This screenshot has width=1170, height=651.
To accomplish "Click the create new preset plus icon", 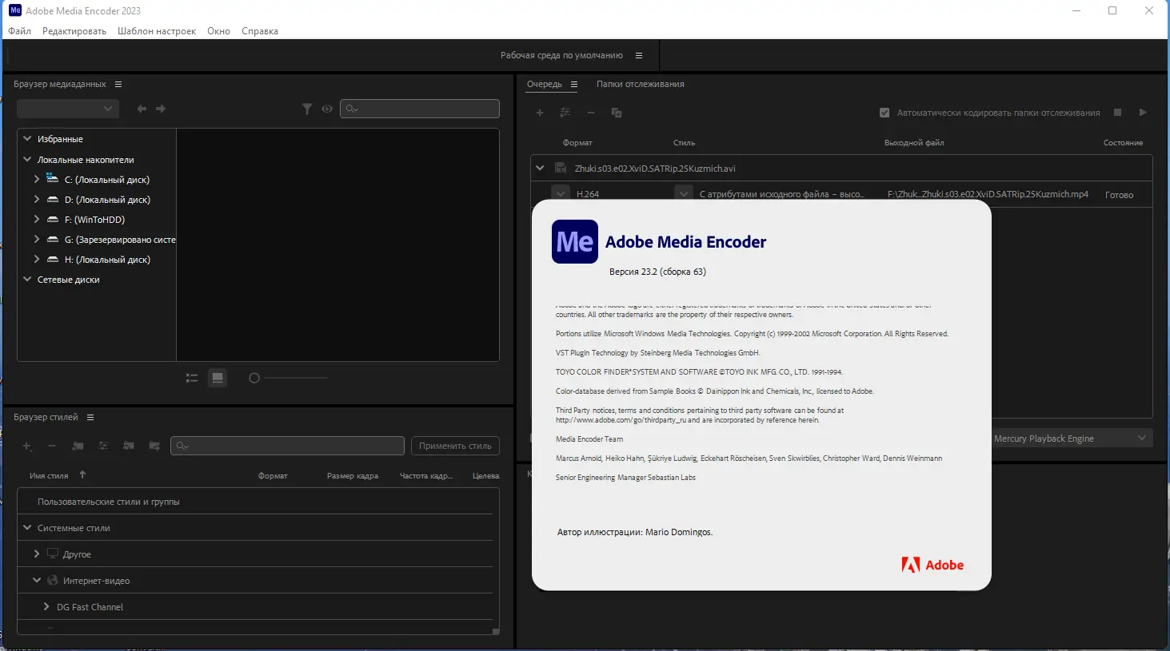I will coord(26,446).
